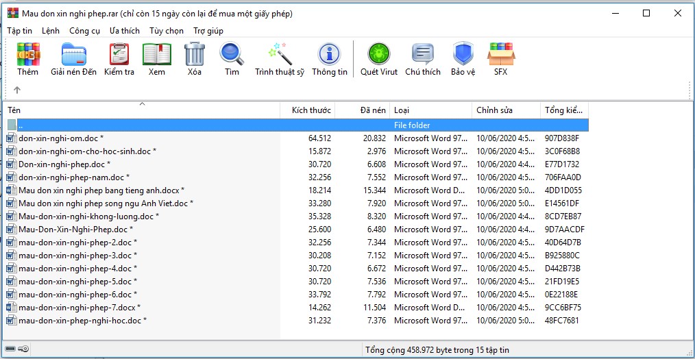Open the Công cụ menu
This screenshot has width=695, height=359.
point(85,31)
